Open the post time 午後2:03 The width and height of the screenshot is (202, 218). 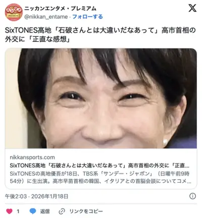point(16,196)
